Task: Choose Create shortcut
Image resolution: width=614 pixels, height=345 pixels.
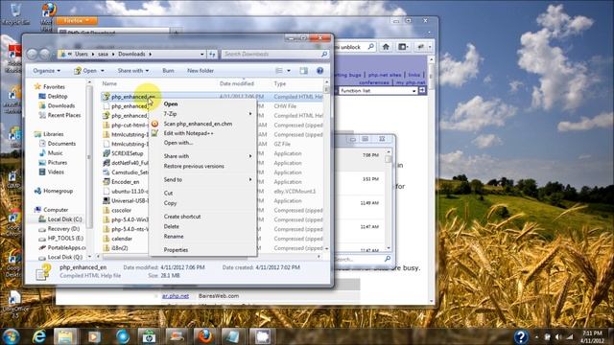Action: coord(182,217)
